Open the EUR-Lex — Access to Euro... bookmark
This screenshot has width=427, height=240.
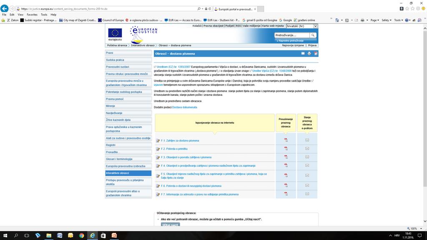[183, 20]
